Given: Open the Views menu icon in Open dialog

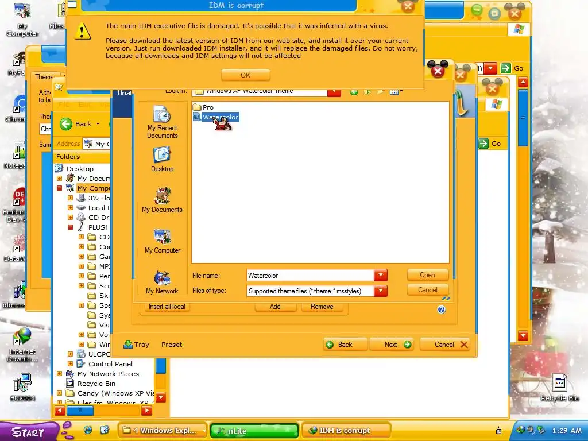Looking at the screenshot, I should (x=396, y=91).
